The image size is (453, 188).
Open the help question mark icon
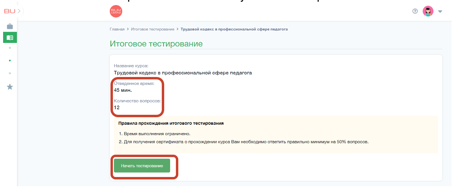click(415, 11)
